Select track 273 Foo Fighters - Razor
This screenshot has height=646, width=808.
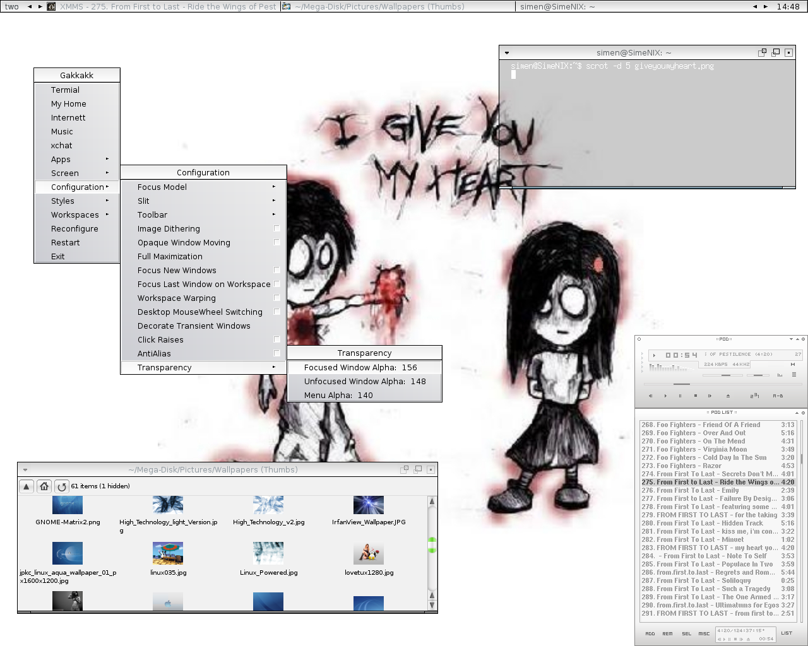[x=718, y=466]
